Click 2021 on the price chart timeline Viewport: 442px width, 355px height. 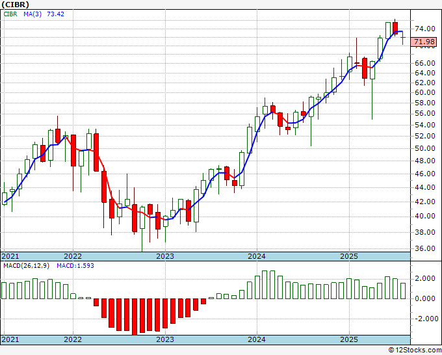(x=10, y=256)
